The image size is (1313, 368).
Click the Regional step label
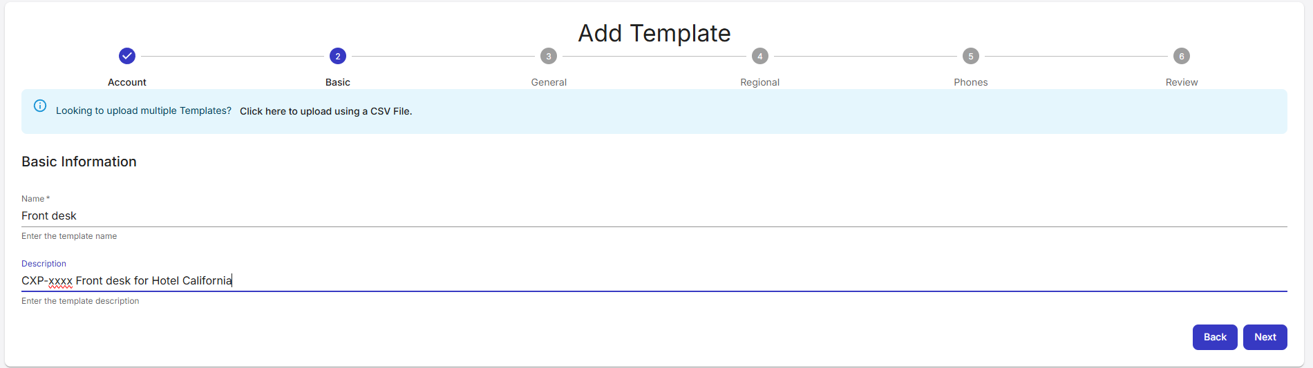click(x=760, y=82)
